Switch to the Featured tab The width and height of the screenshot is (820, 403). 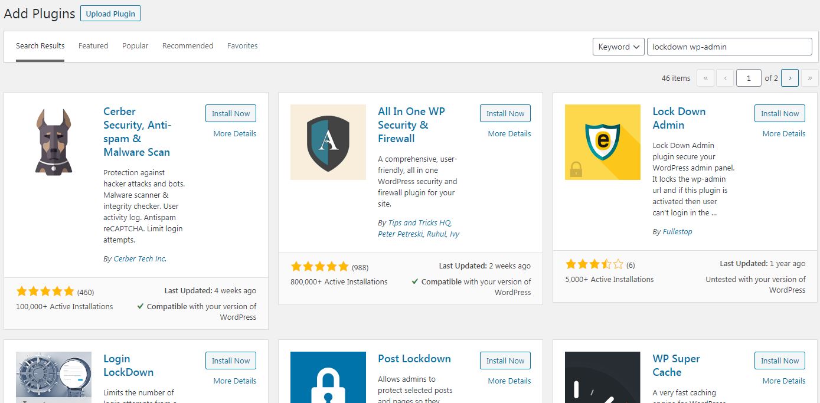pyautogui.click(x=93, y=46)
